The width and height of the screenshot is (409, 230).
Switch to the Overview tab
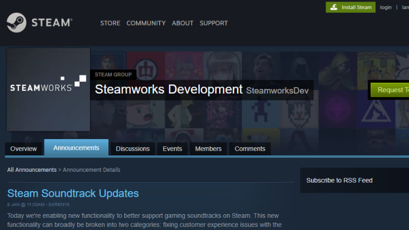(x=24, y=149)
